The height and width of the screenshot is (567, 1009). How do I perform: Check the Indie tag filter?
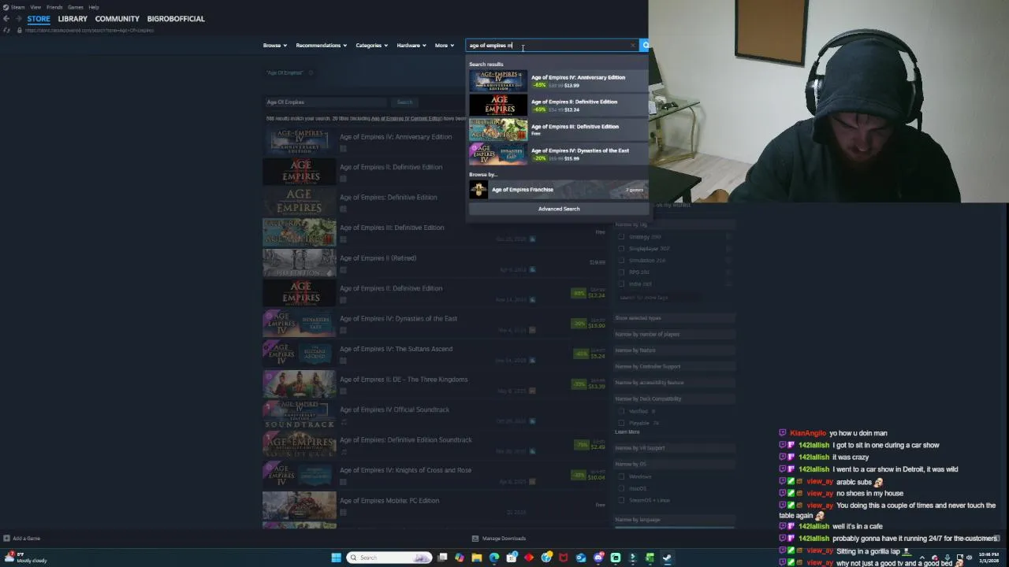click(621, 283)
